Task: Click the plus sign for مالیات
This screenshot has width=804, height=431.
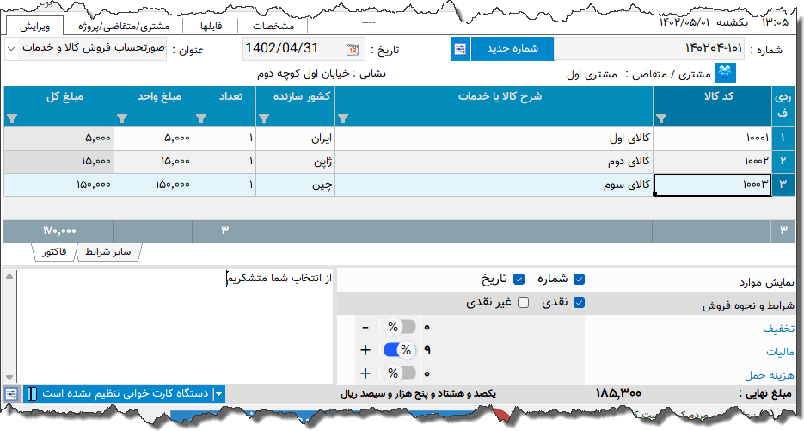Action: (365, 350)
